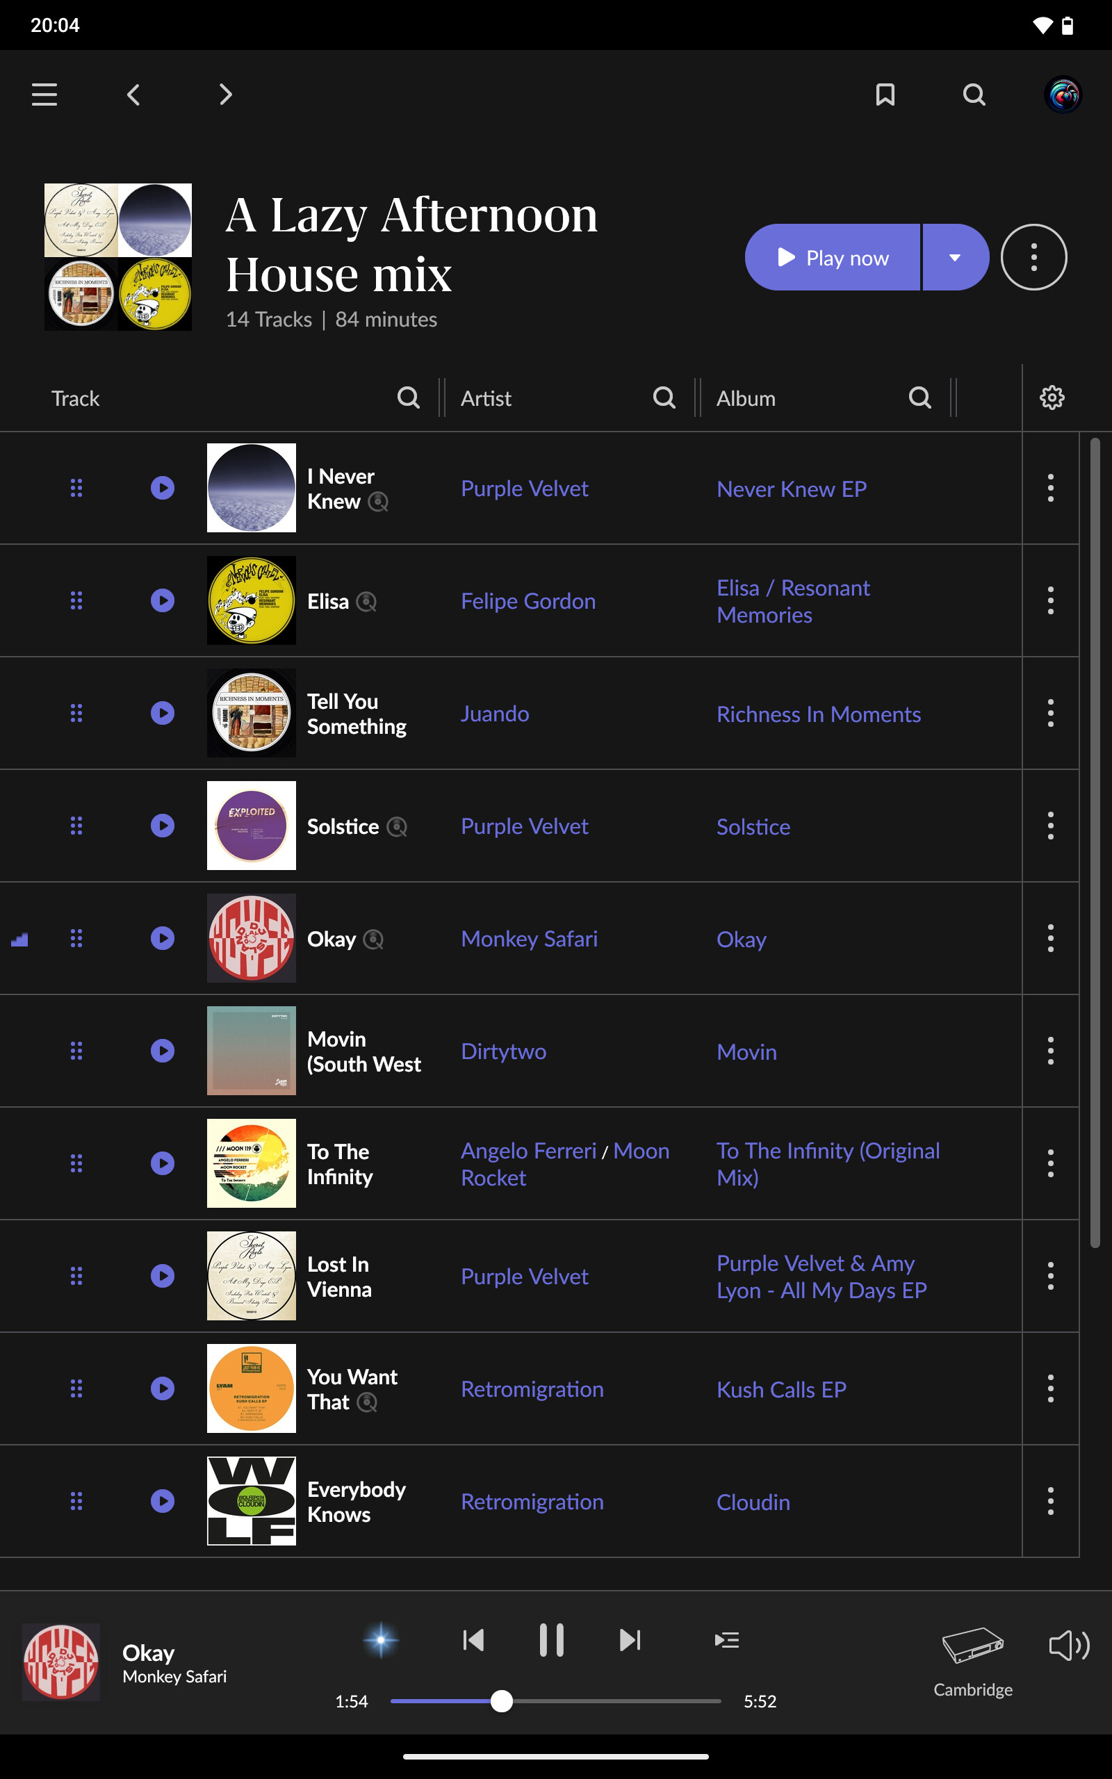This screenshot has width=1112, height=1779.
Task: Open more options for Elisa row
Action: pos(1050,600)
